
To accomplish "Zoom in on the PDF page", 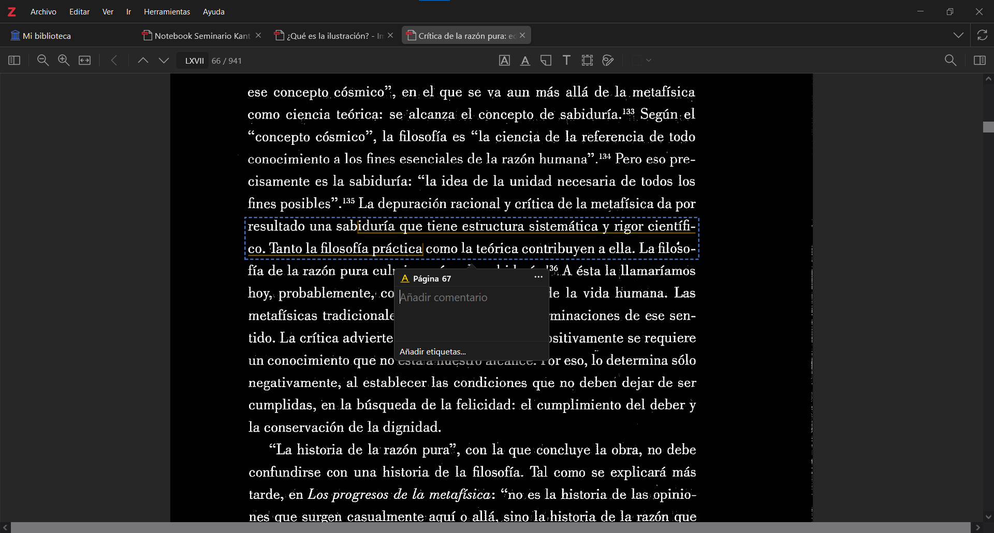I will pos(64,61).
